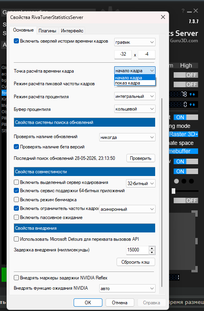Choose показ кадра in the dropdown list
The width and height of the screenshot is (204, 311).
click(135, 83)
